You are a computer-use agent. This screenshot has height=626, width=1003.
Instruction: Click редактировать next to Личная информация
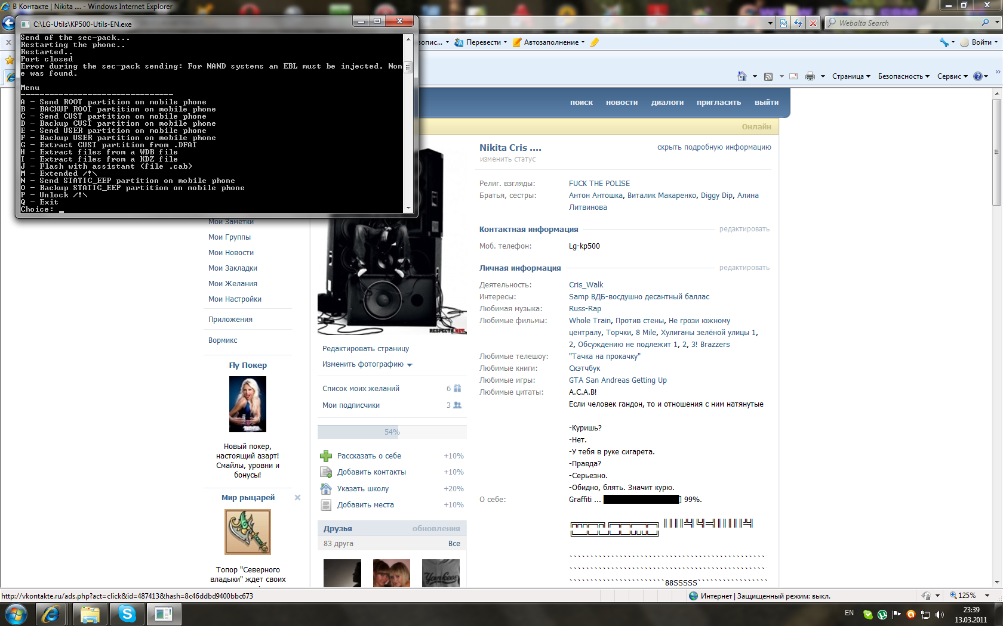point(744,268)
